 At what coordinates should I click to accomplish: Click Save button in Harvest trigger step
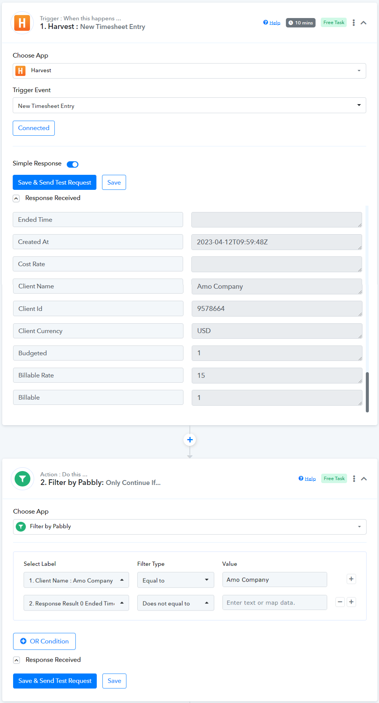114,182
